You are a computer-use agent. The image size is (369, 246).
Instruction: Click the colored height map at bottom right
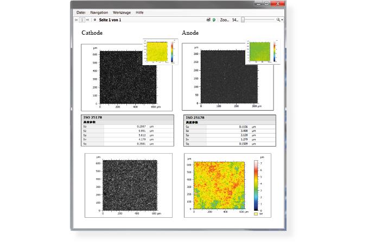coord(219,185)
